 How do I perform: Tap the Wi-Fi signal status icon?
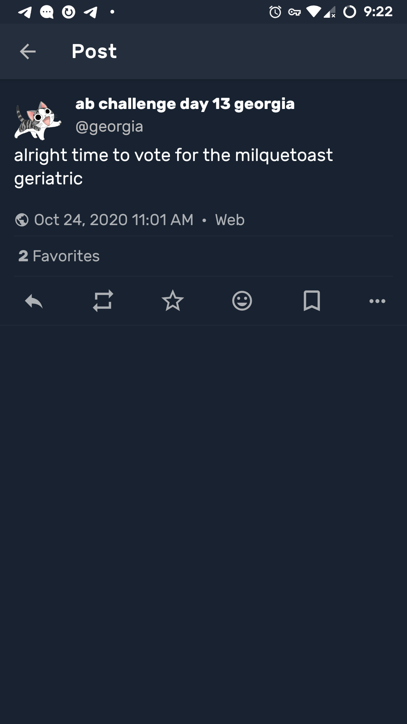pyautogui.click(x=314, y=12)
